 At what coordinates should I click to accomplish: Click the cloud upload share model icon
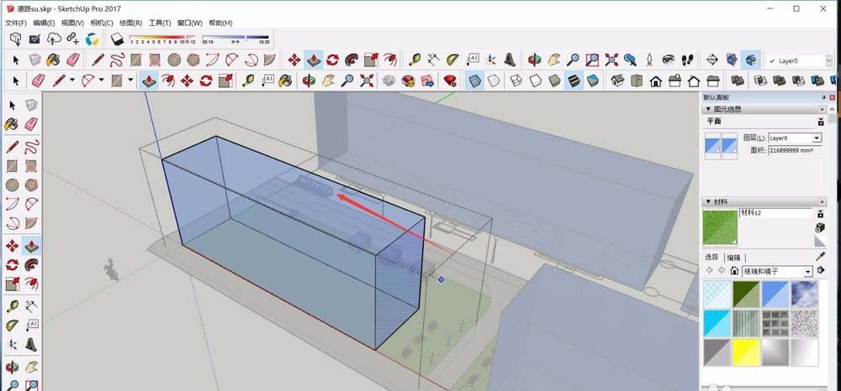[54, 39]
